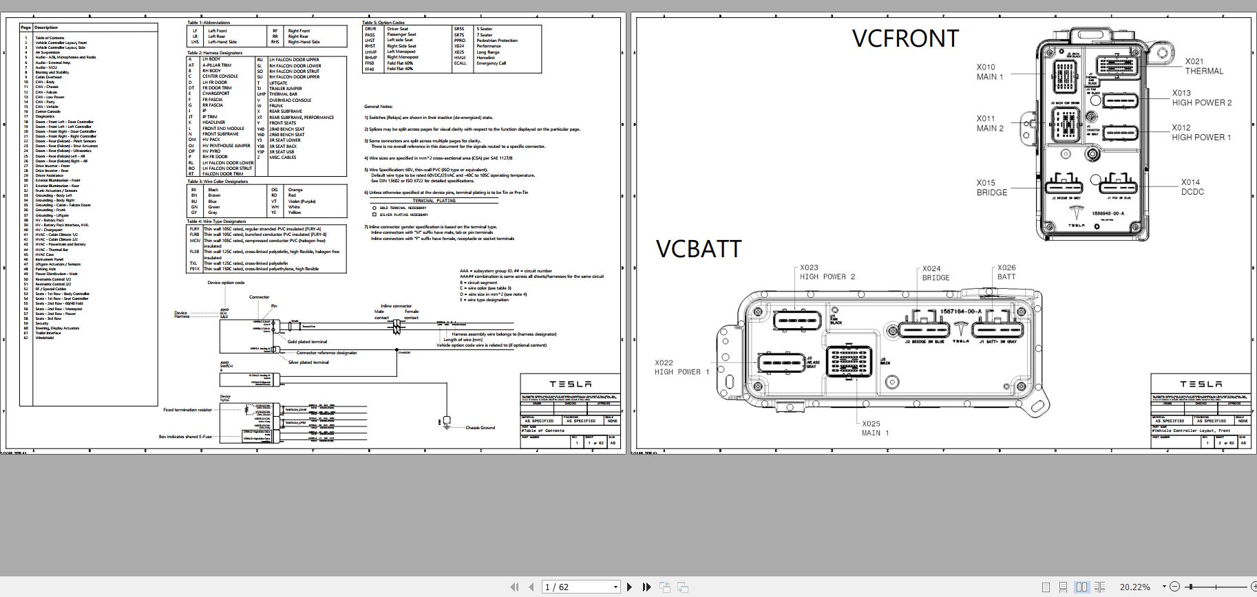Image resolution: width=1257 pixels, height=597 pixels.
Task: Open the page number dropdown
Action: pyautogui.click(x=615, y=587)
